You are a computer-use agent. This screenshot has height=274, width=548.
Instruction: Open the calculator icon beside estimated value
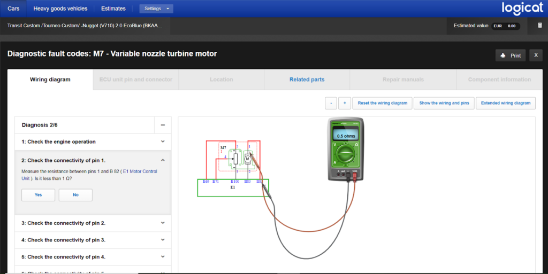click(539, 26)
